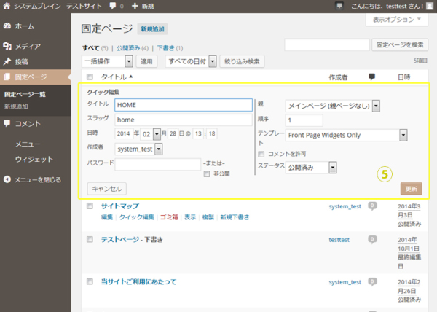Viewport: 437px width, 312px height.
Task: Click the 投稿 pin icon in sidebar
Action: [x=7, y=61]
